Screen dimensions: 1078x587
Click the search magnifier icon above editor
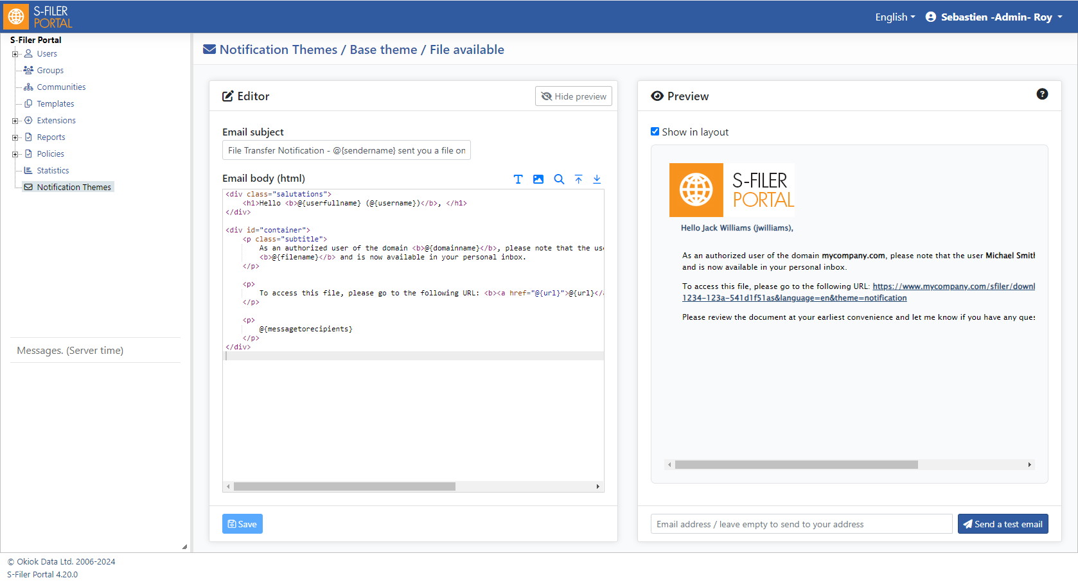coord(559,179)
